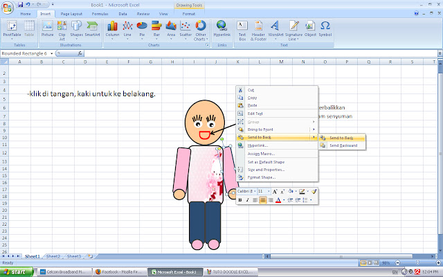443x277 pixels.
Task: Open the font size dropdown
Action: [x=269, y=191]
